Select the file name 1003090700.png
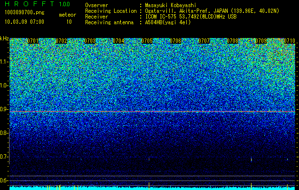This screenshot has width=299, height=190. (25, 12)
